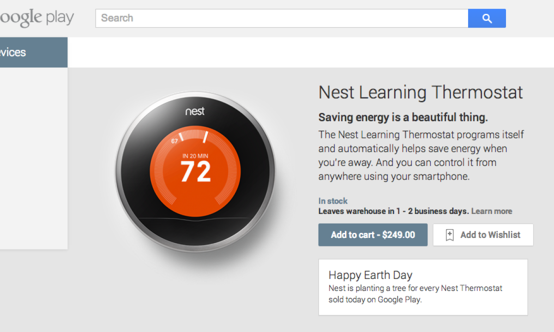Click the IN 20 MIN label on thermostat
554x332 pixels.
click(x=195, y=156)
